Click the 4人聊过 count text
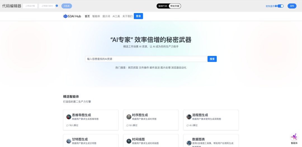Viewport: 302px width, 147px height. pos(194,125)
